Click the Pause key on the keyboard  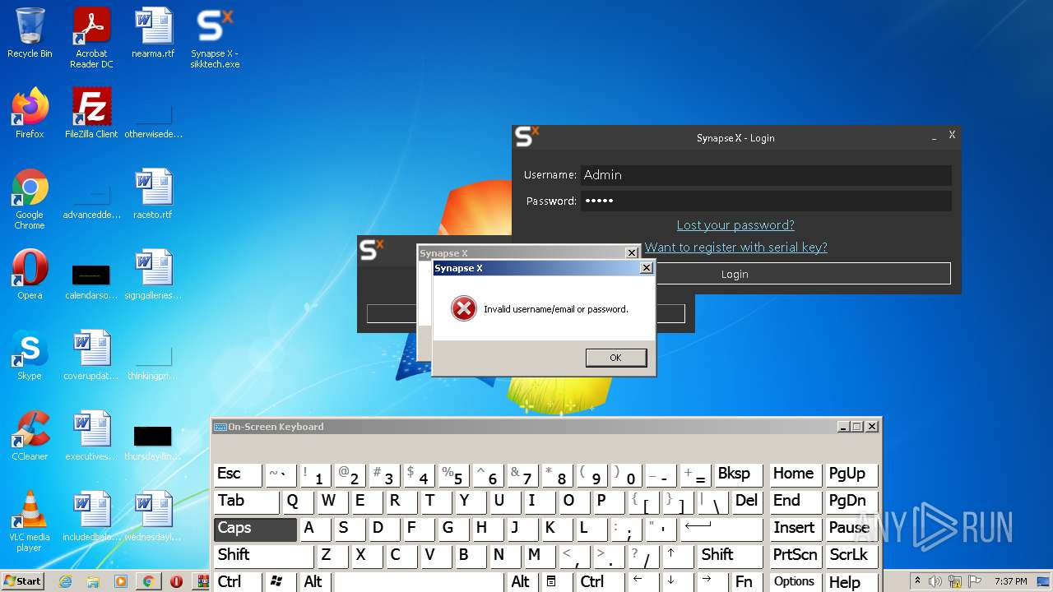tap(852, 529)
